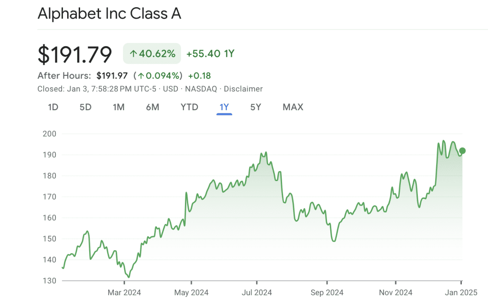Screen dimensions: 488x307
Task: Select the 1D time range tab
Action: pos(53,107)
